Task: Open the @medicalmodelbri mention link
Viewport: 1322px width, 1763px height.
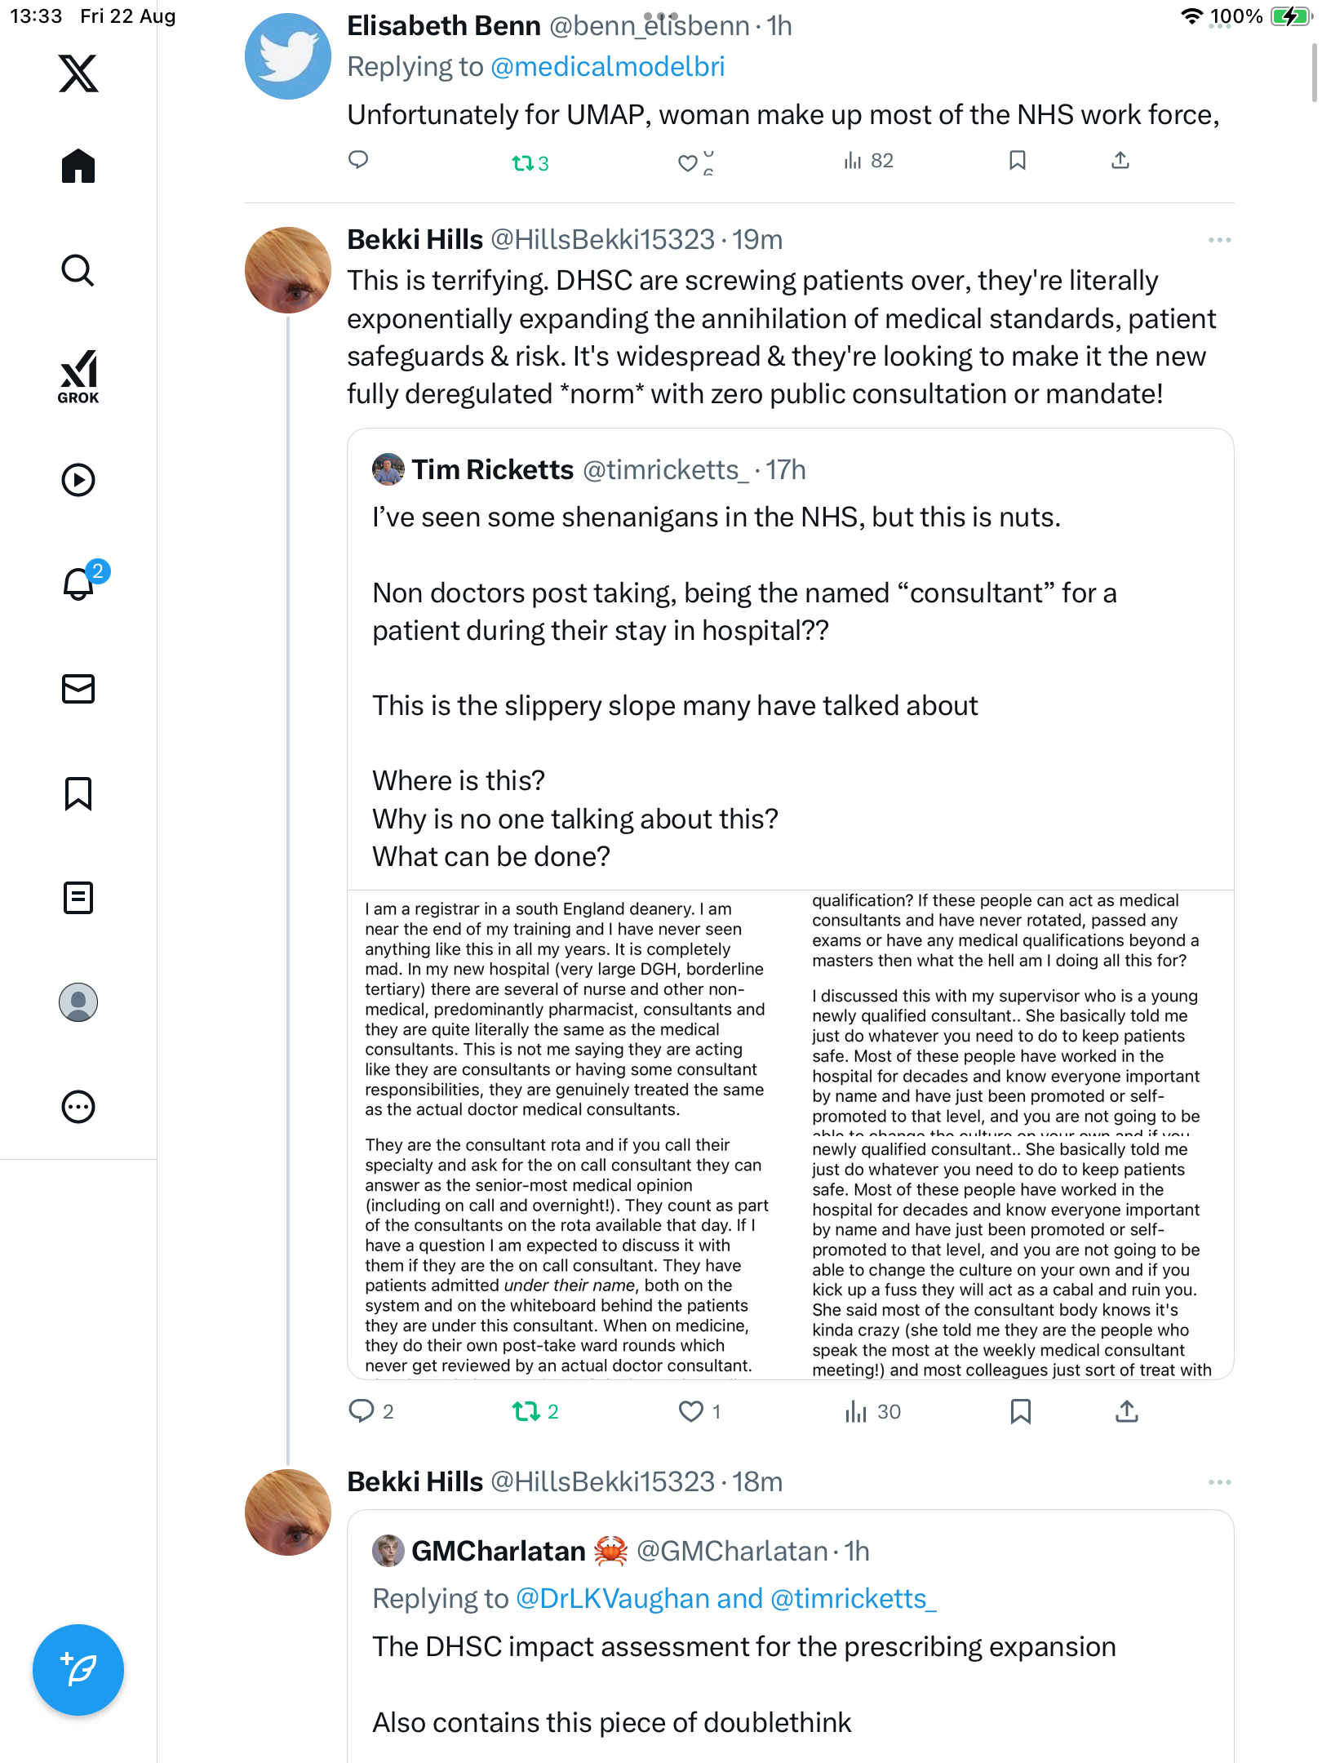Action: click(607, 67)
